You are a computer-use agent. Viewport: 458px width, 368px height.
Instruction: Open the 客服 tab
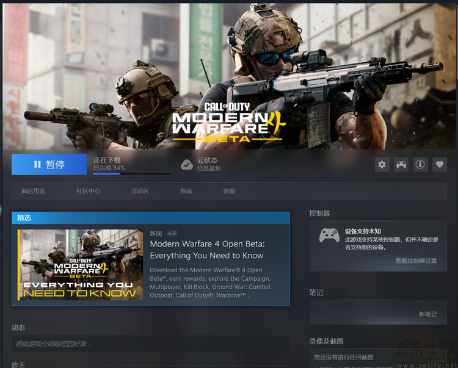(229, 191)
